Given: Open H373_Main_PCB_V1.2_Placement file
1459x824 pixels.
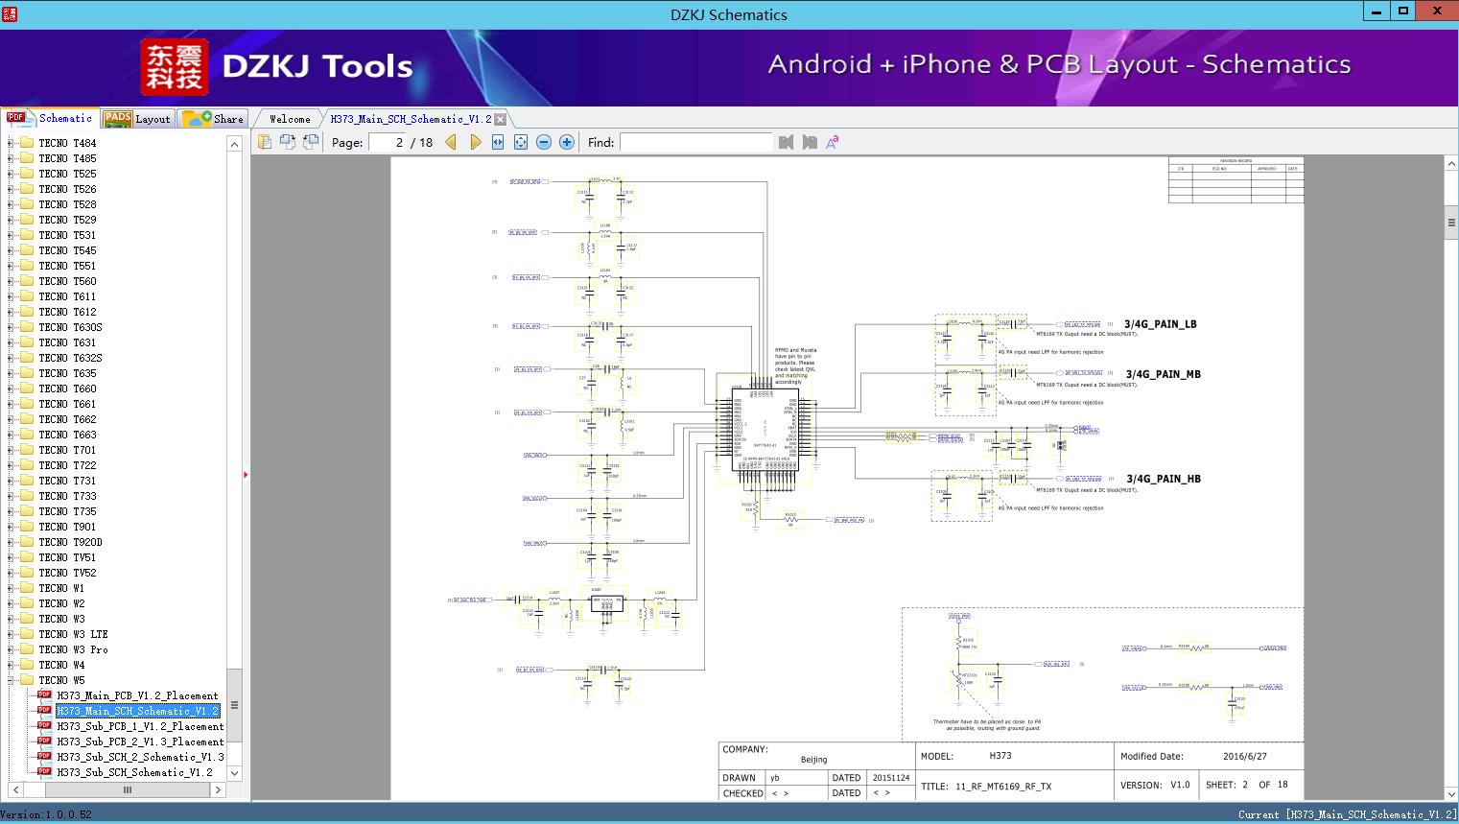Looking at the screenshot, I should (137, 695).
